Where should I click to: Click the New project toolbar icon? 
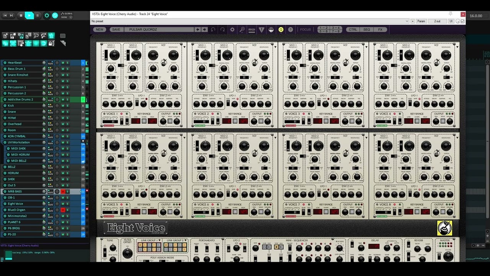5,36
